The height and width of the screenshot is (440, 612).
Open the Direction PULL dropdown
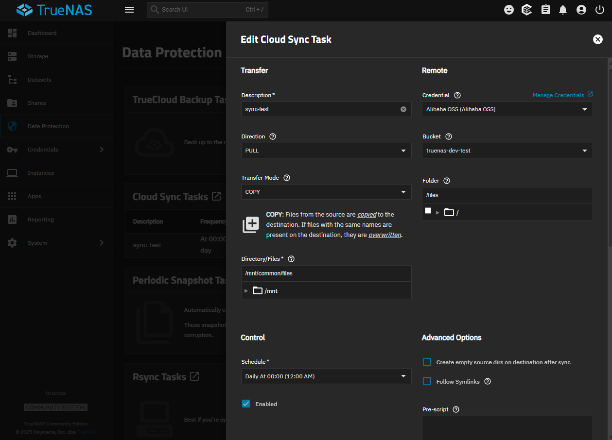point(326,151)
